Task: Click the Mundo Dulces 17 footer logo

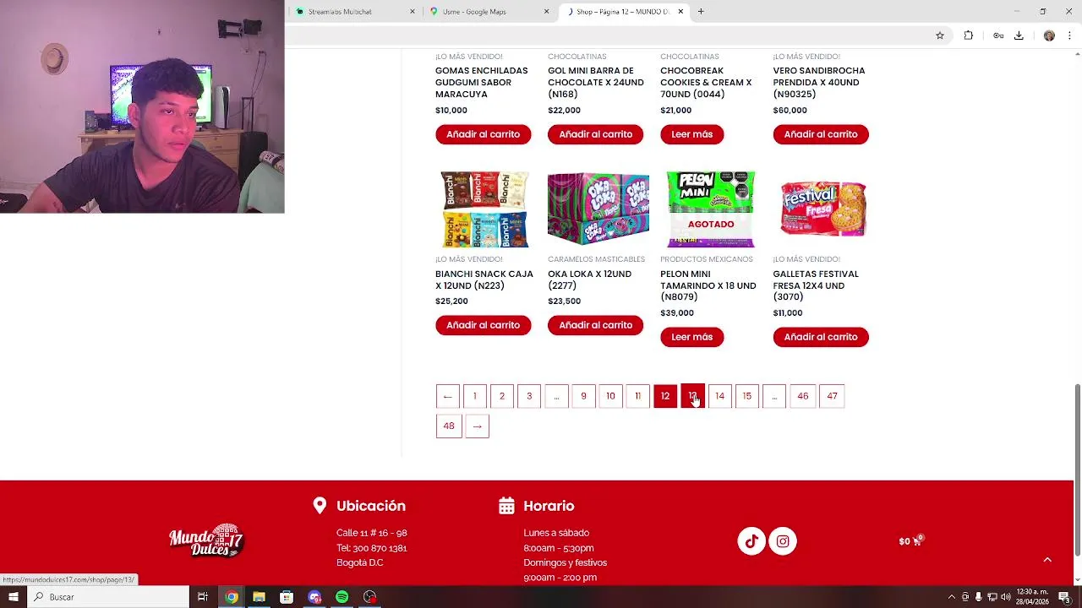Action: click(206, 541)
